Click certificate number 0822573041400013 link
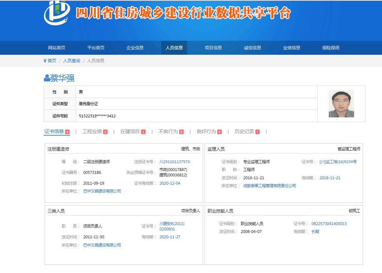 (x=329, y=224)
